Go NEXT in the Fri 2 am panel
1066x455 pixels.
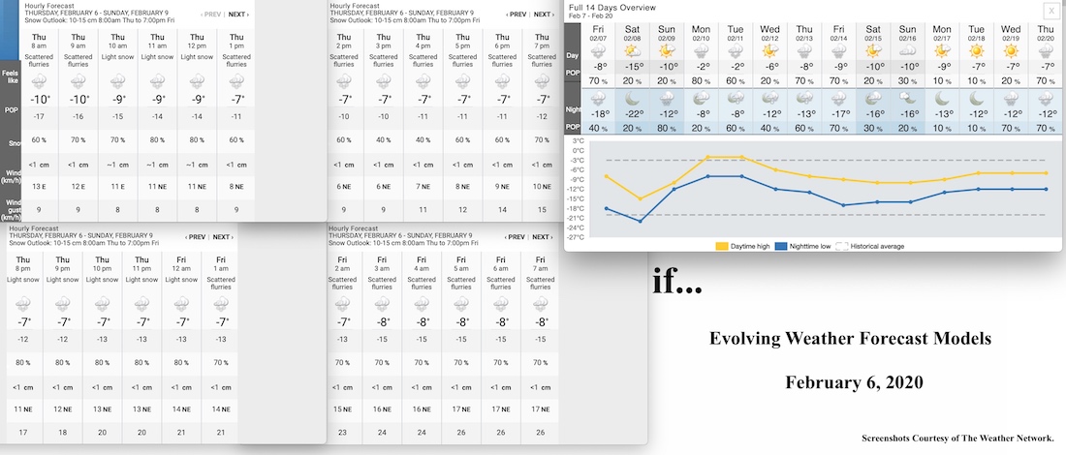pyautogui.click(x=542, y=237)
